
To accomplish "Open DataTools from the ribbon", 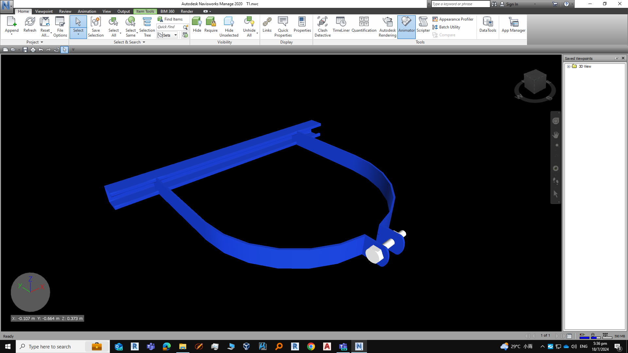I will (488, 25).
